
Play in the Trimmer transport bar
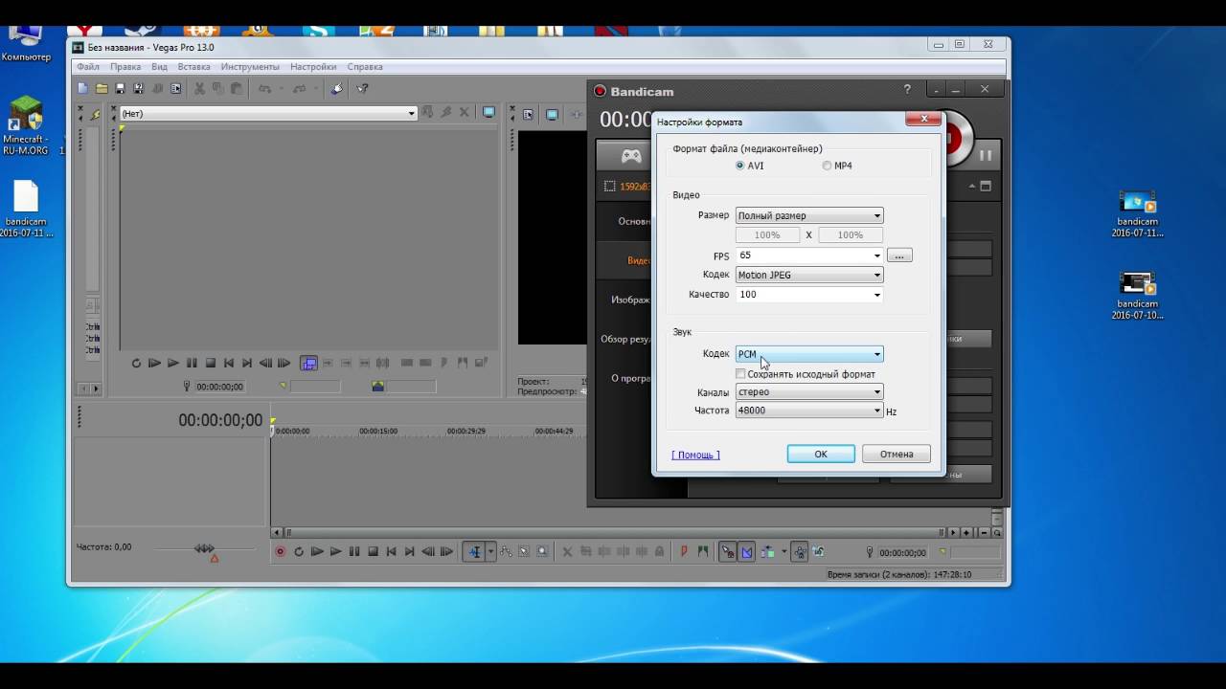pyautogui.click(x=172, y=363)
